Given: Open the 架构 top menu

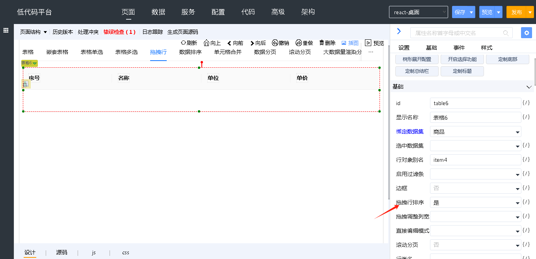Looking at the screenshot, I should [308, 12].
